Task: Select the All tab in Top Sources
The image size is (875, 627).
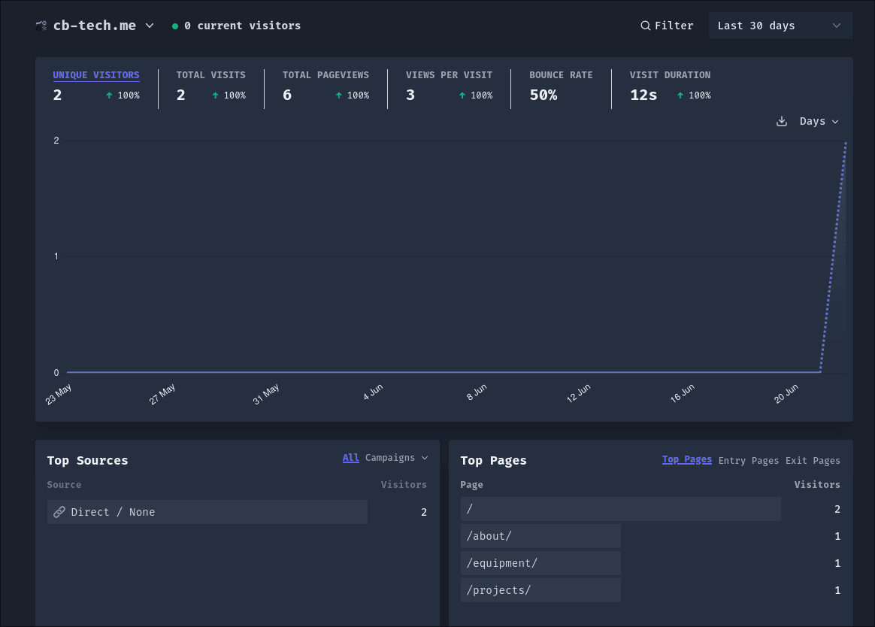Action: pyautogui.click(x=350, y=458)
